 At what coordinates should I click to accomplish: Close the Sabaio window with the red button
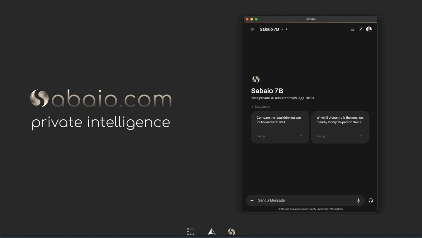coord(247,19)
